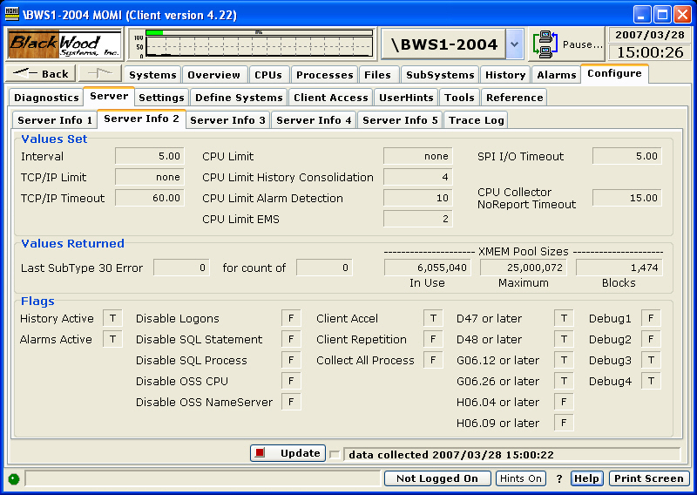
Task: Click the Alarms Active flag box
Action: (113, 339)
